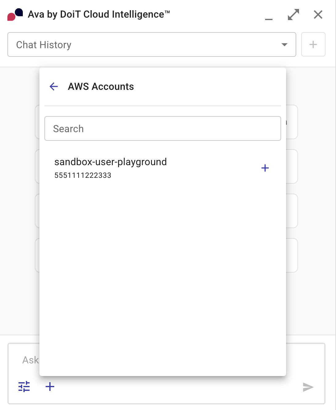Click inside the Search field
The height and width of the screenshot is (410, 336).
[x=163, y=128]
